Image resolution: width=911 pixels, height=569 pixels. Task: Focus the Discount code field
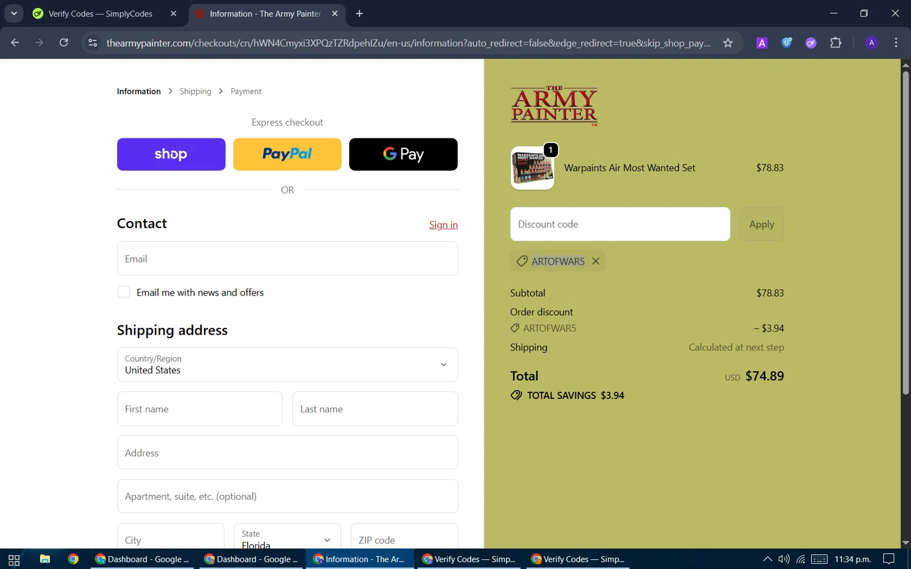click(x=620, y=224)
